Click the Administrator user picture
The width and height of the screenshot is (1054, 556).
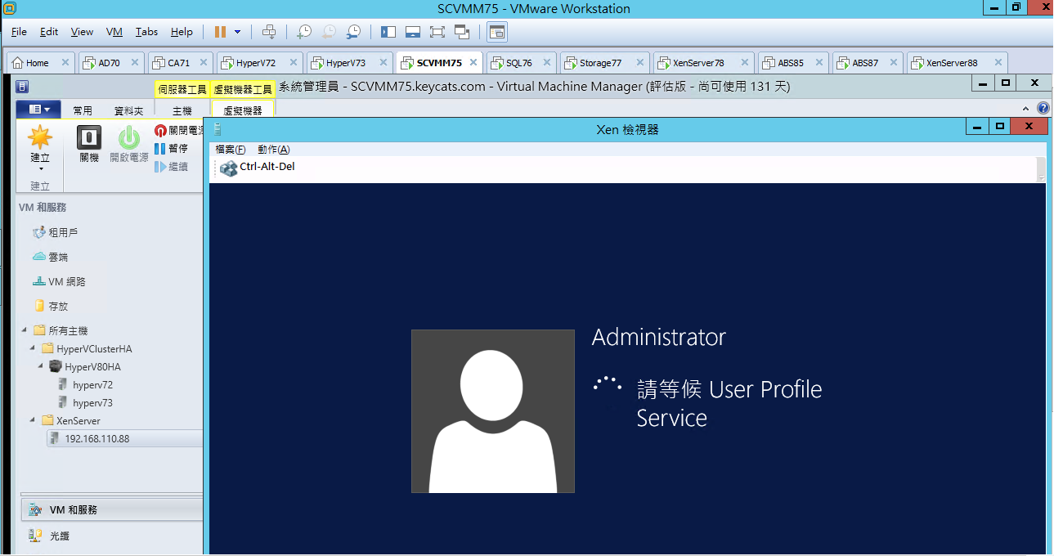[x=492, y=411]
